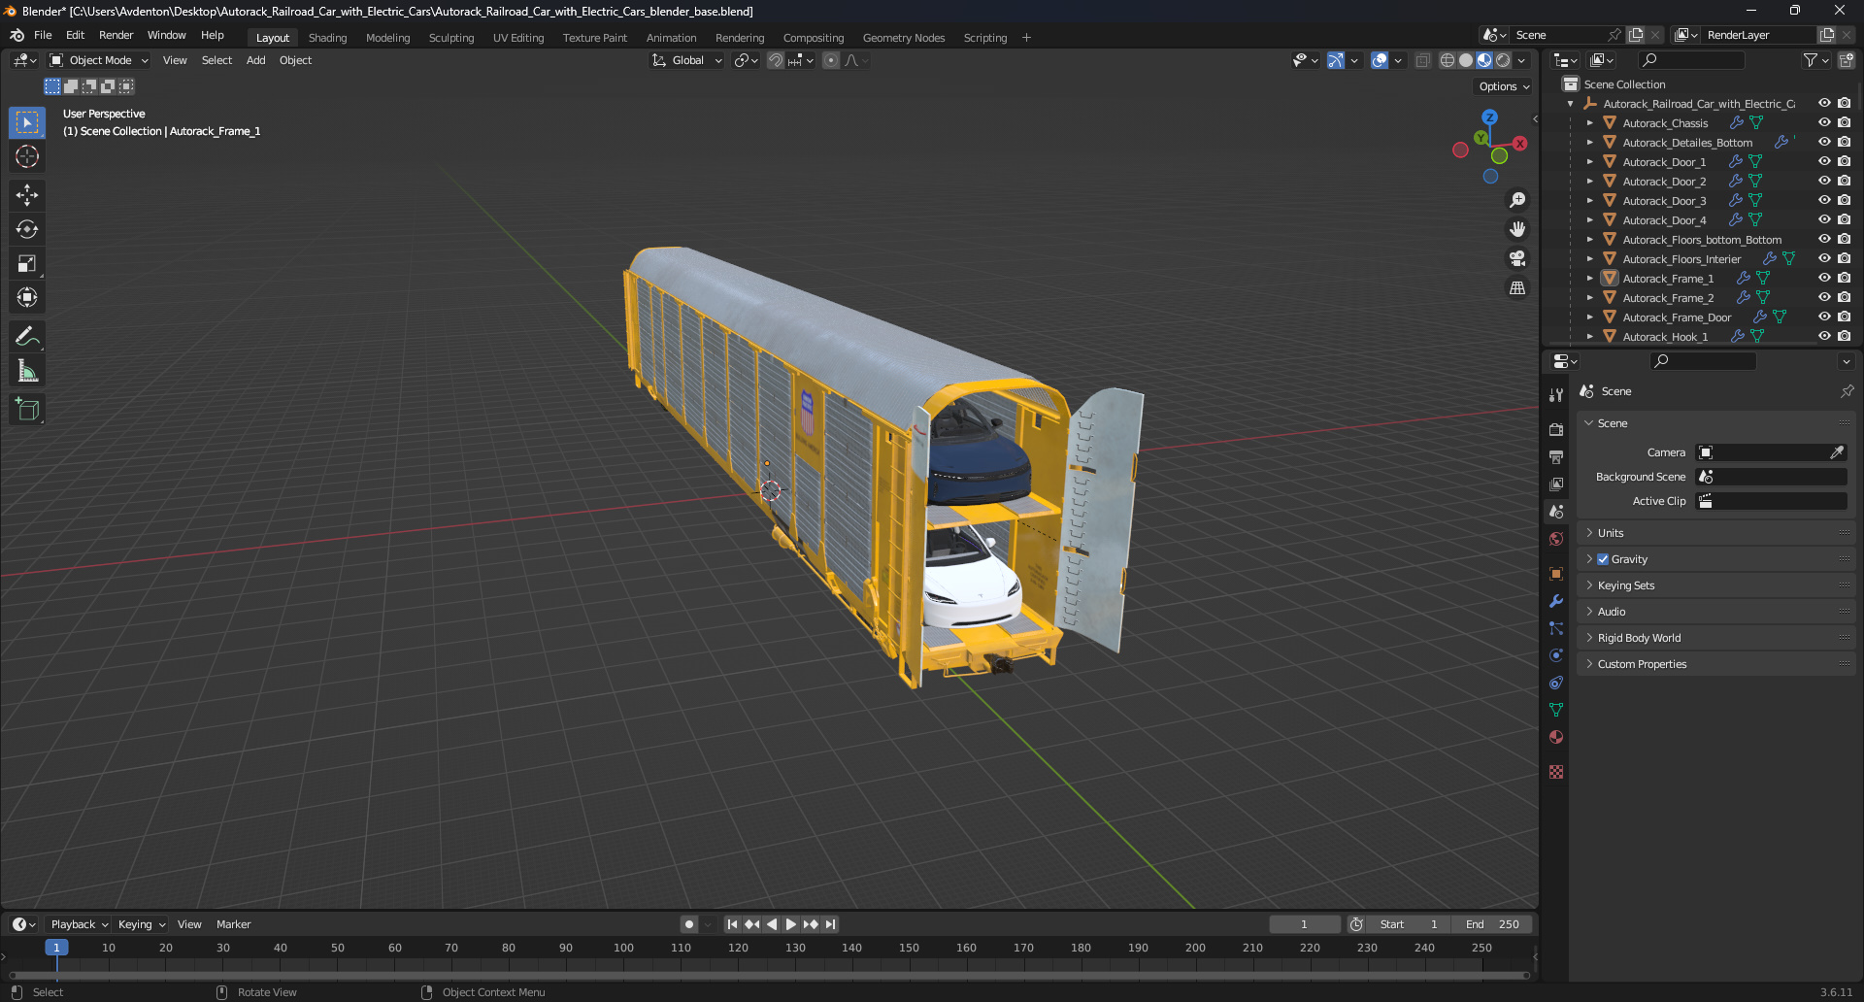Switch to the UV Editing workspace tab
The image size is (1864, 1002).
(x=518, y=38)
